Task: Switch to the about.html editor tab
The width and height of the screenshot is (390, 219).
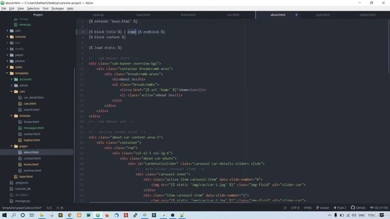Action: pos(278,15)
